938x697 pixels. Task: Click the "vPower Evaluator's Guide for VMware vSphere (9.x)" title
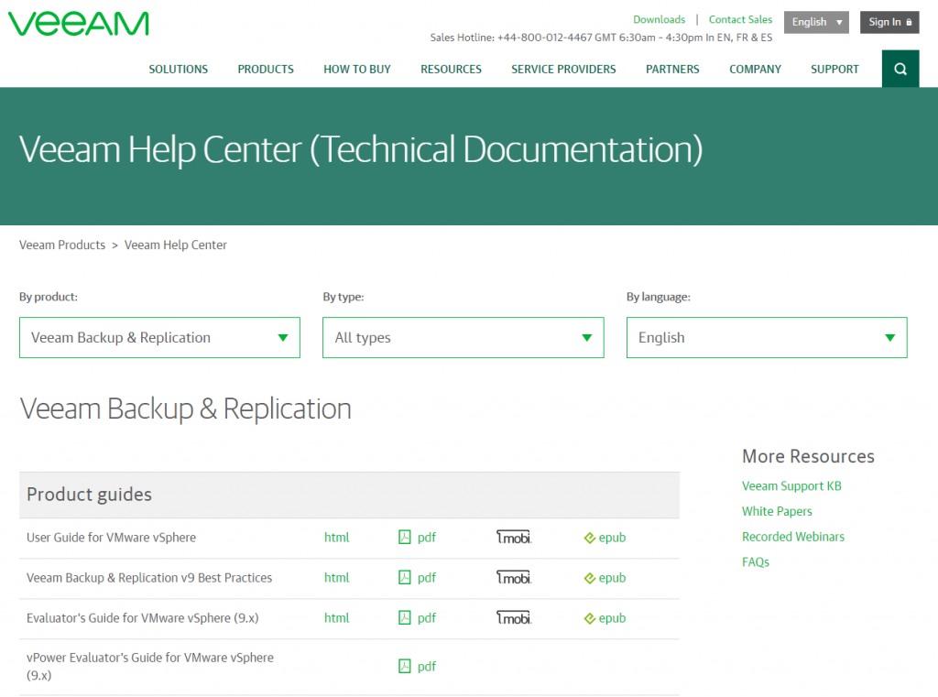pos(150,667)
